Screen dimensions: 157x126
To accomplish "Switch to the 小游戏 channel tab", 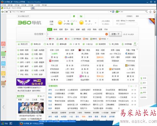I will click(75, 44).
